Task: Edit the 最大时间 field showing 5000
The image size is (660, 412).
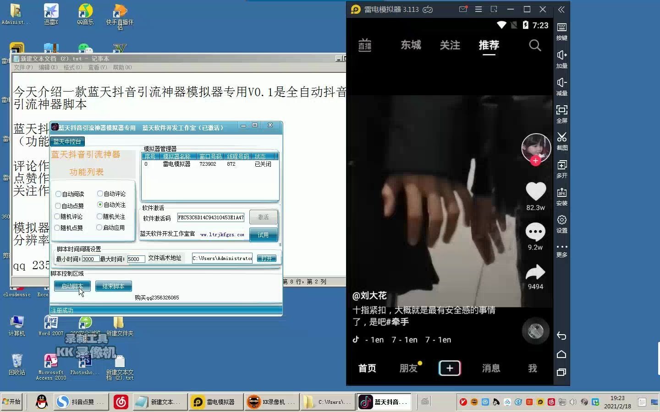Action: pos(136,259)
